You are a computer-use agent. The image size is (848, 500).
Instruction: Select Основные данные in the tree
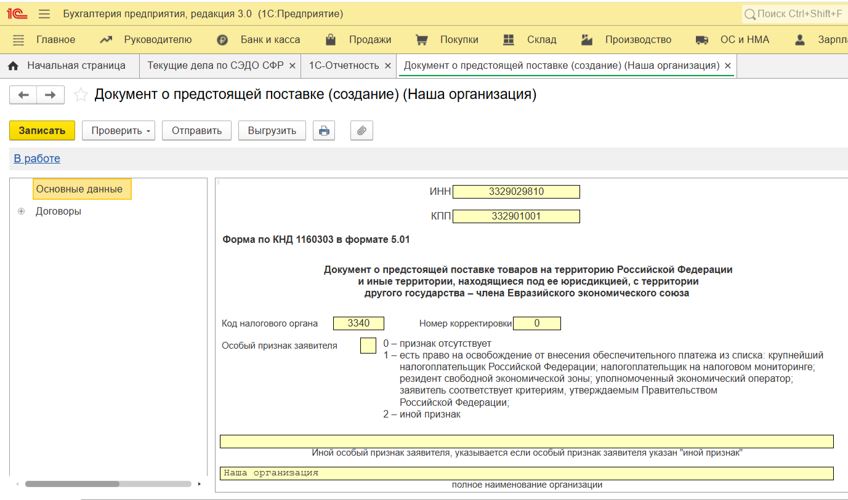(82, 189)
